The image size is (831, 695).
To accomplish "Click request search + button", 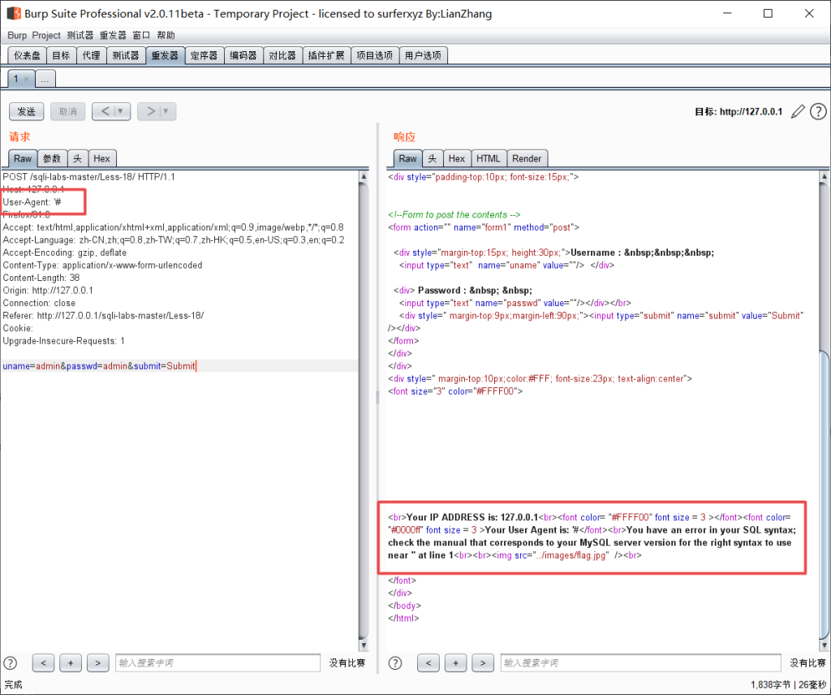I will tap(71, 663).
